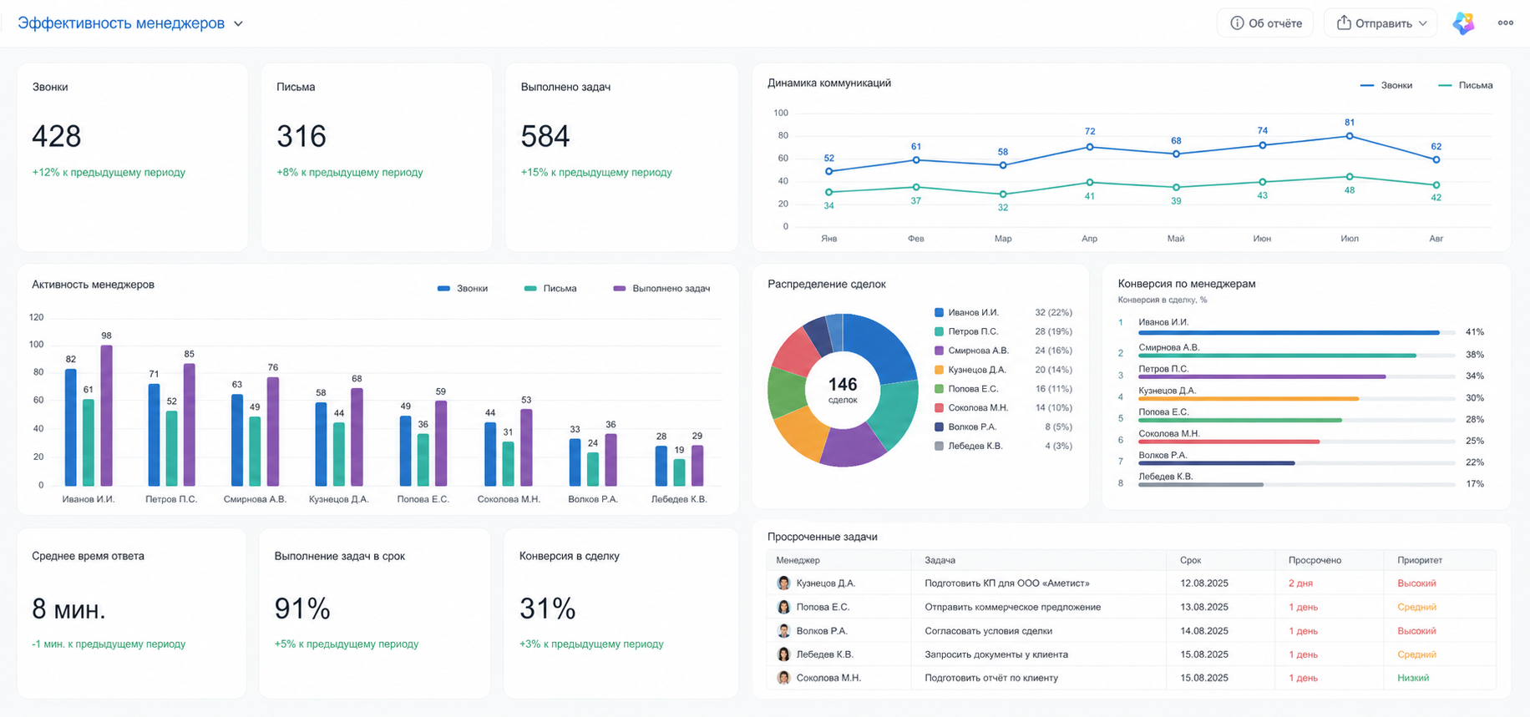1530x717 pixels.
Task: Click Кузнецов Д.А. 30% conversion bar
Action: point(1249,399)
